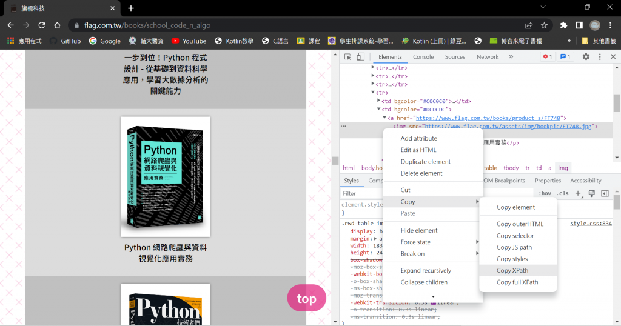Open the Chrome three-dot menu
This screenshot has width=621, height=326.
[610, 25]
